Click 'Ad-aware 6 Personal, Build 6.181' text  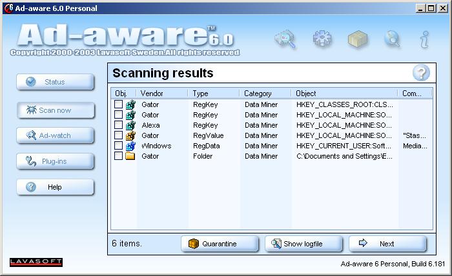(393, 264)
